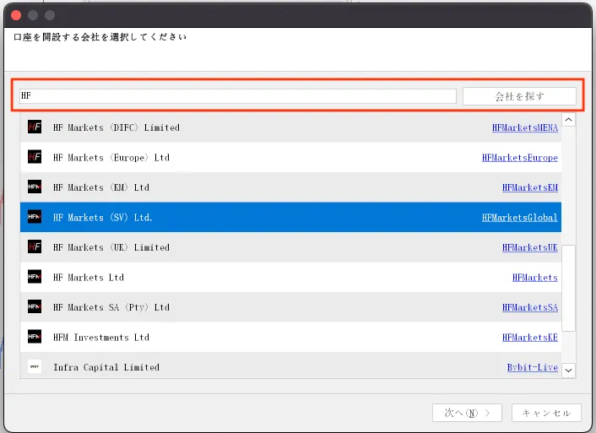
Task: Open the Bybit-Live link
Action: pos(533,368)
